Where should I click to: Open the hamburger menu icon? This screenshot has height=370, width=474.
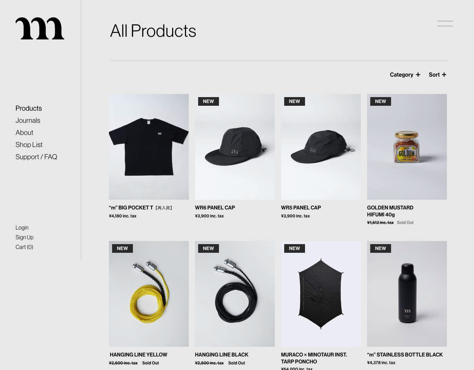click(x=445, y=24)
